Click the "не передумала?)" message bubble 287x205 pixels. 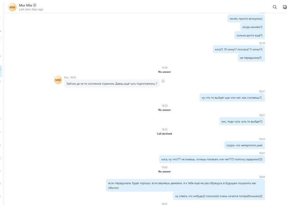251,58
